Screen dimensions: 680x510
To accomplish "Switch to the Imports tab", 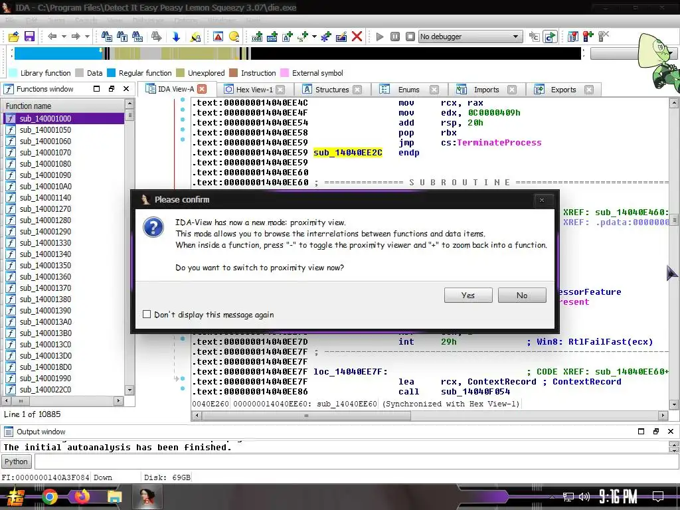I will tap(486, 90).
